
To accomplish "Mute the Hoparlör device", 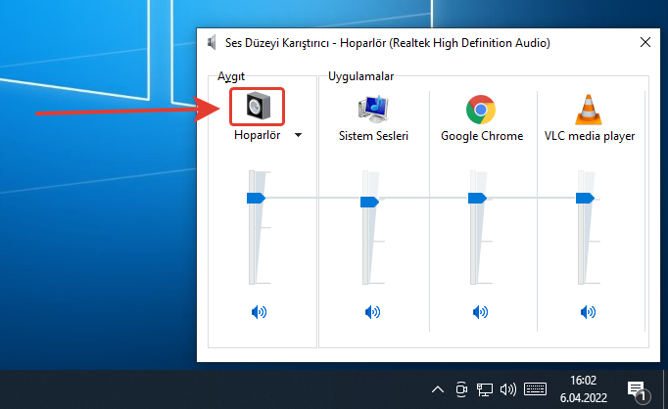I will click(259, 312).
